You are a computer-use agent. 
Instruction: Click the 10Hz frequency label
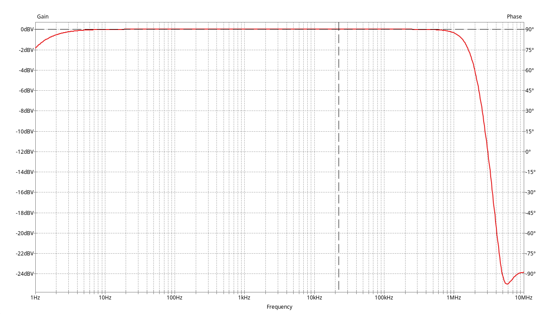(x=105, y=298)
